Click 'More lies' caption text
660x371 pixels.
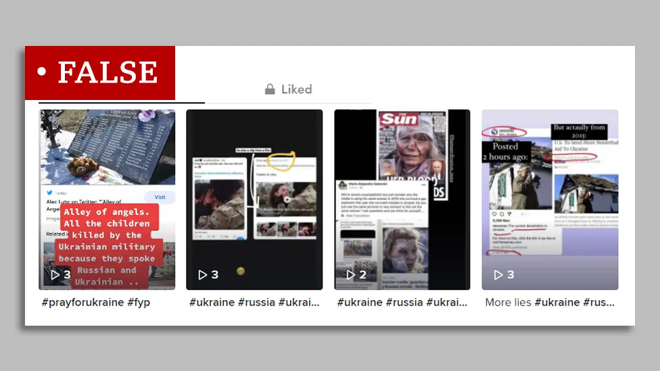point(509,302)
